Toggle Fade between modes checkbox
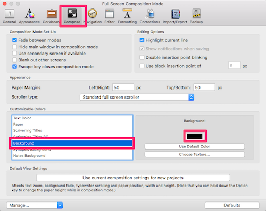266x211 pixels. pos(14,40)
